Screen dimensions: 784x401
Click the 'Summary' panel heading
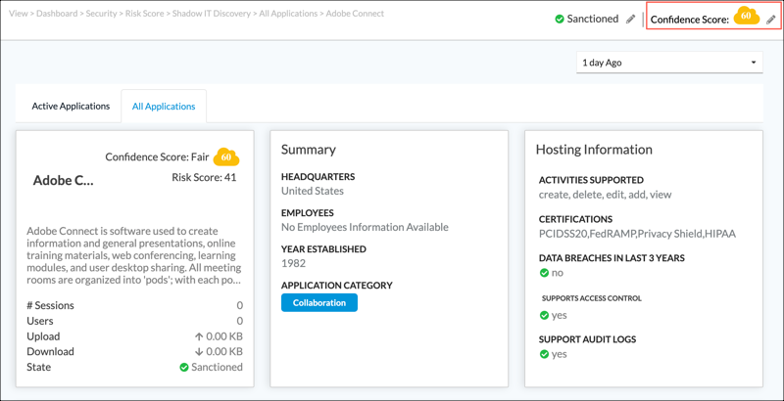[x=309, y=150]
